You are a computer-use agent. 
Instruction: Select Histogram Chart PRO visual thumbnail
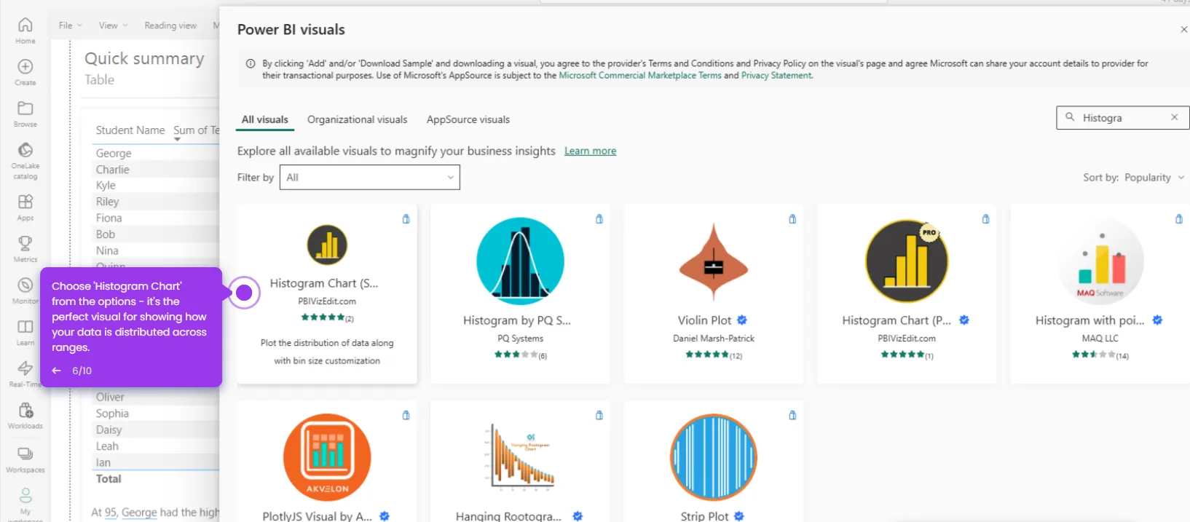[x=907, y=261]
